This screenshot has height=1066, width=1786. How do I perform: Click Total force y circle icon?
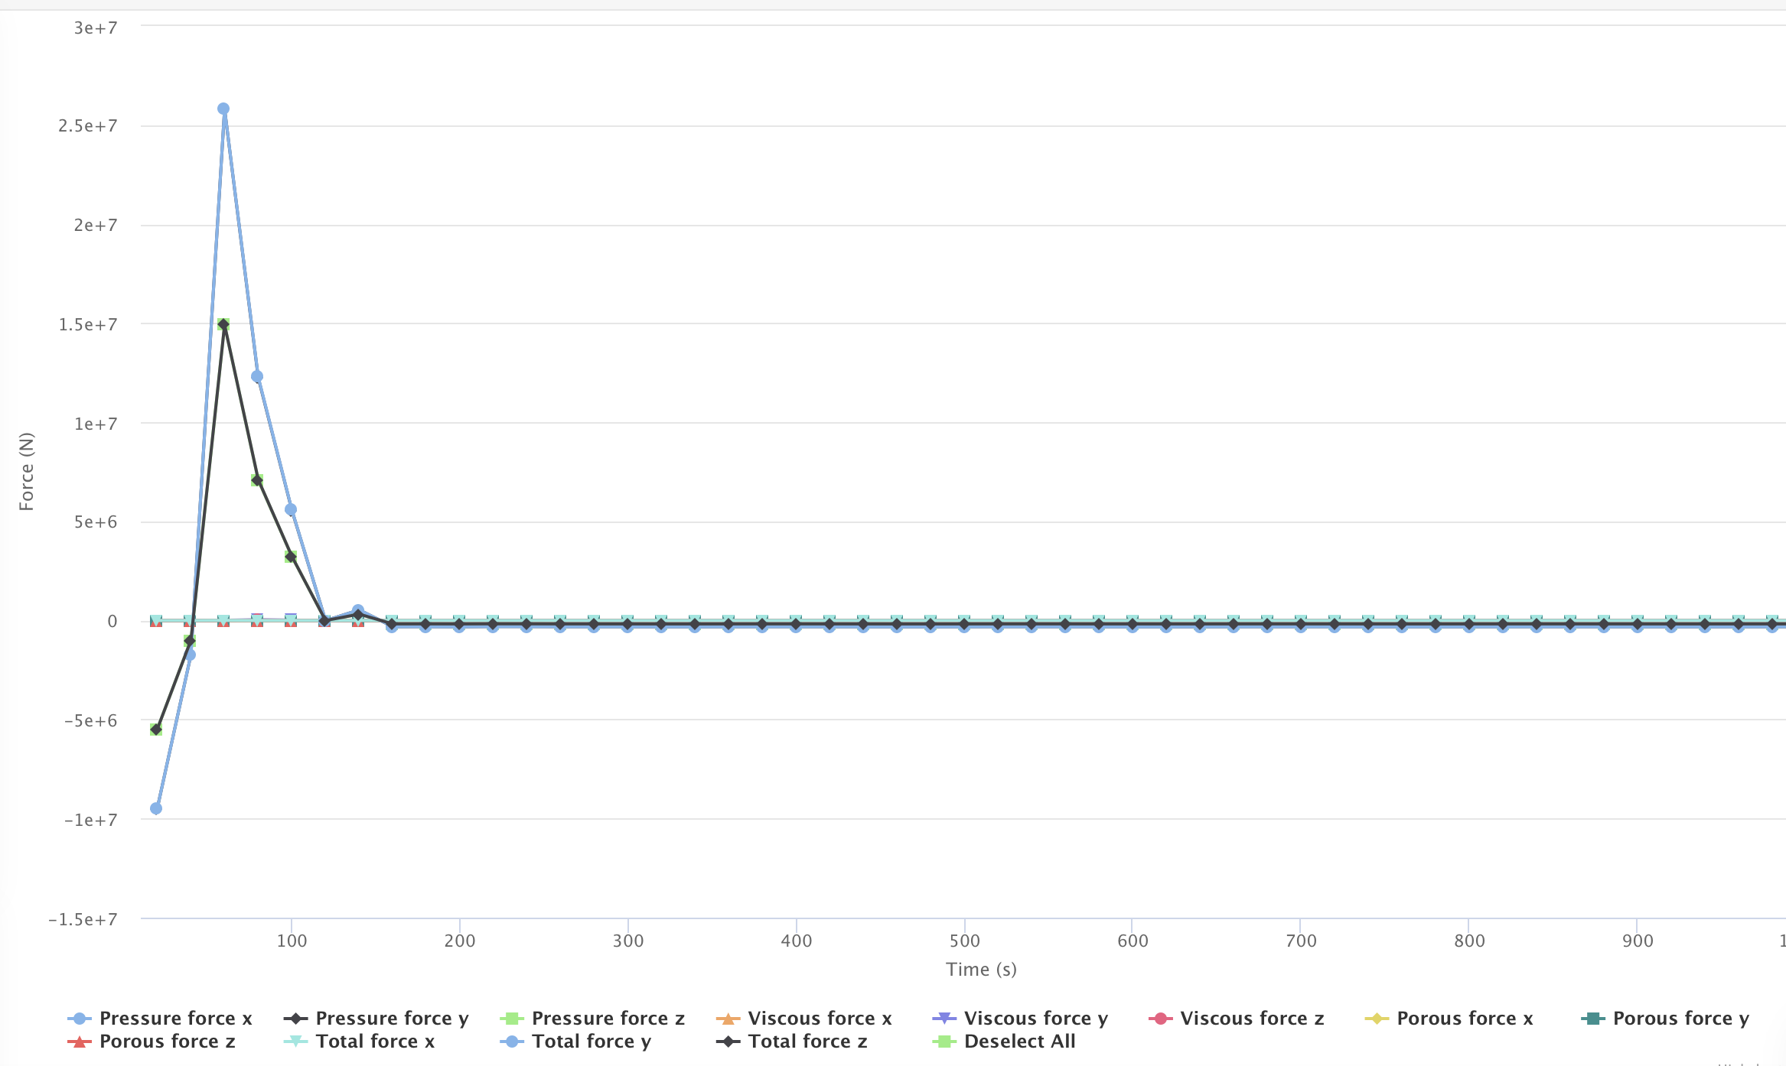[x=512, y=1041]
